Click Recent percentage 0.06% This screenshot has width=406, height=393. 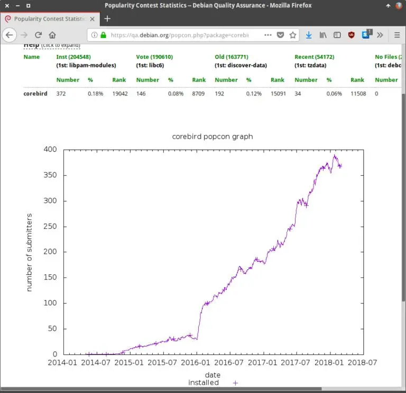click(334, 93)
